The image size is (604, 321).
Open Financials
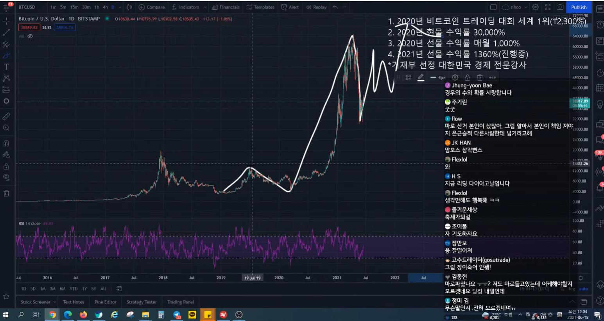click(226, 7)
